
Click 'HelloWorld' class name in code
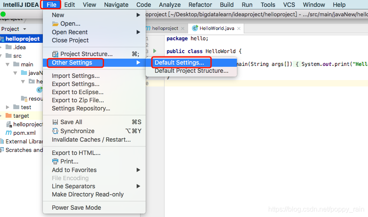(220, 51)
